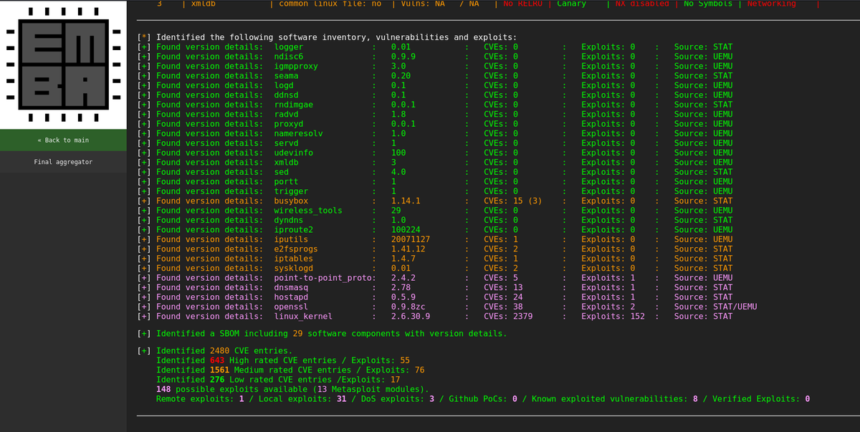Click the 'sed' component entry

(282, 172)
